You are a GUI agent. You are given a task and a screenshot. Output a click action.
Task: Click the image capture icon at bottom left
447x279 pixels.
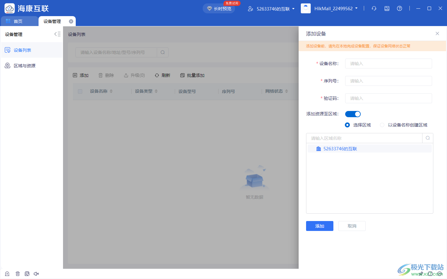point(27,274)
